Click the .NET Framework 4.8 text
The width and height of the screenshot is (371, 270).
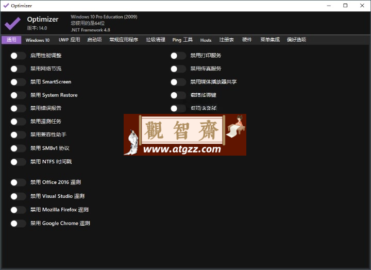coord(90,30)
